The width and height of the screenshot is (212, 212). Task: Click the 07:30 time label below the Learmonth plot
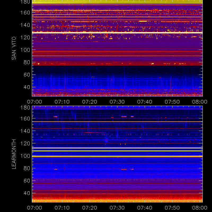pyautogui.click(x=117, y=208)
